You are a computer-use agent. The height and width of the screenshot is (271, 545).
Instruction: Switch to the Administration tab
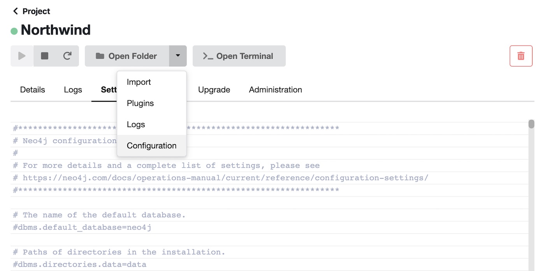pos(275,90)
